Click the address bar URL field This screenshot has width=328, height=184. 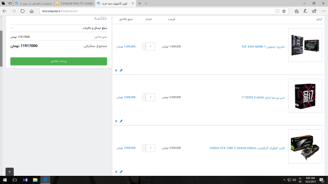point(157,11)
